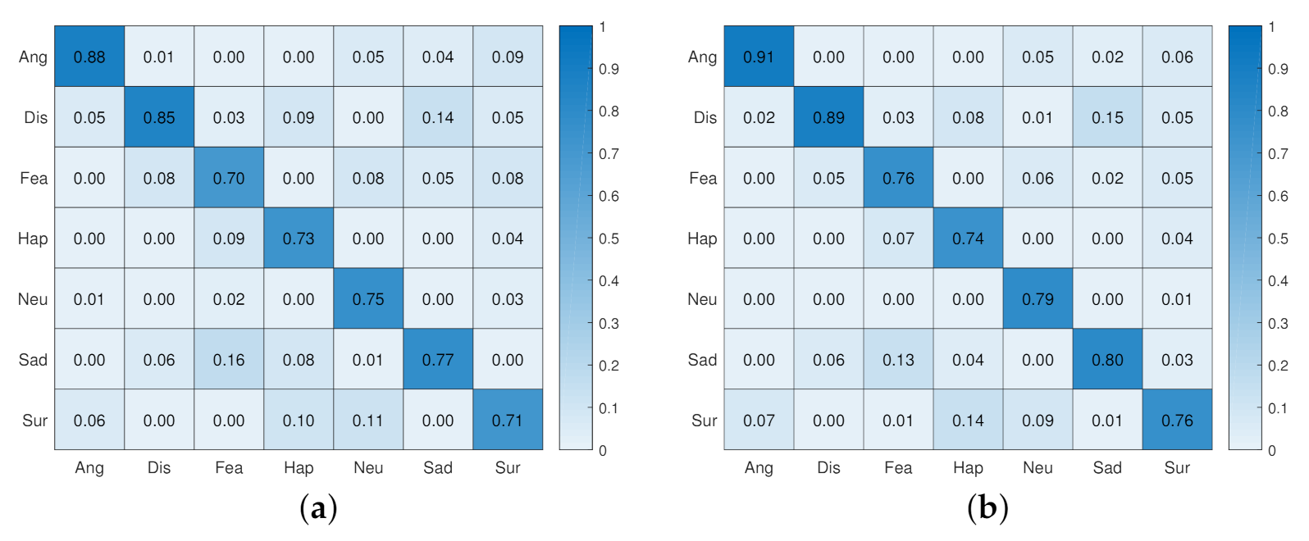This screenshot has width=1309, height=541.
Task: Click the 0.85 Dis diagonal cell in matrix (a)
Action: click(x=159, y=117)
